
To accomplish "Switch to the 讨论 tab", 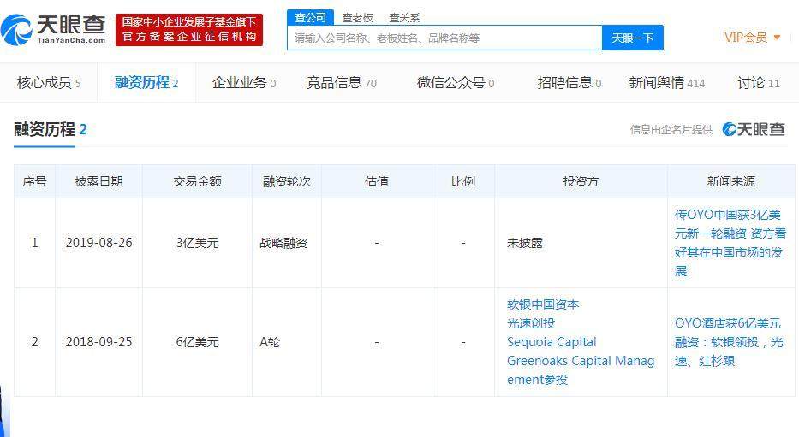I will point(758,82).
